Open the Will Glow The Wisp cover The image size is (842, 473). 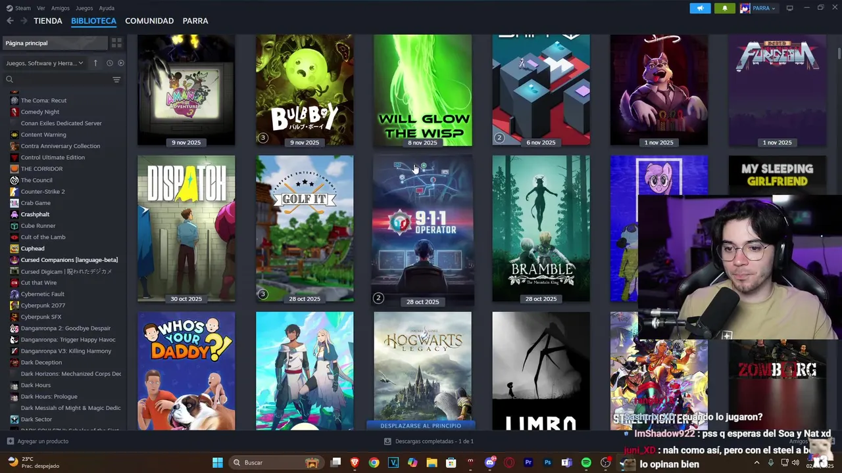click(x=422, y=90)
